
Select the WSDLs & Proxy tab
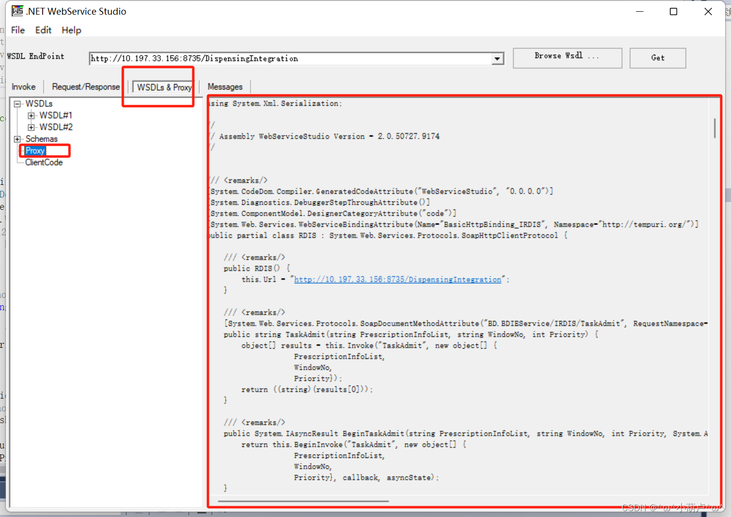tap(164, 87)
